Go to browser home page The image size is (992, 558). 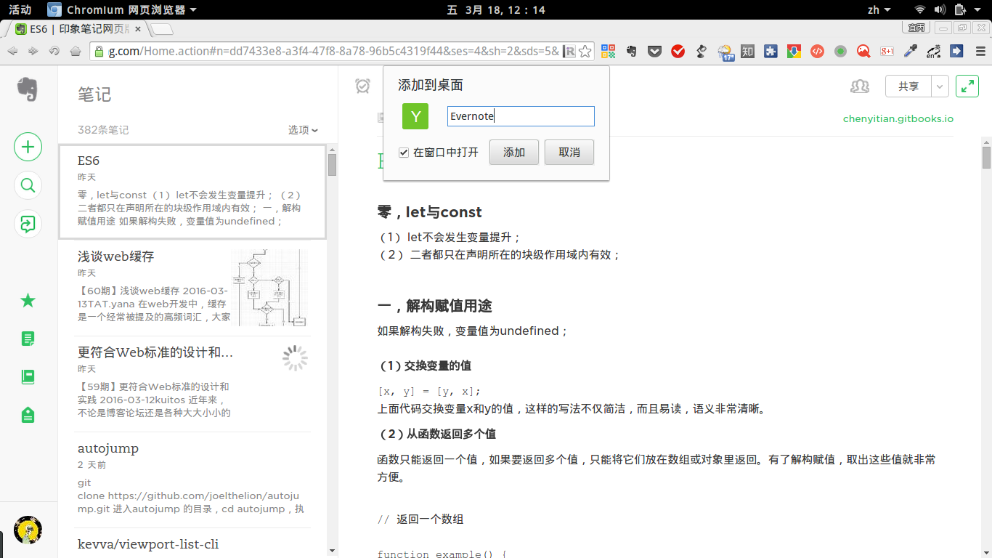(76, 51)
